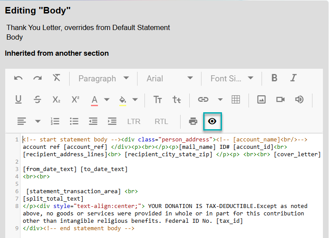
Task: Open the Arial font family dropdown
Action: click(170, 78)
